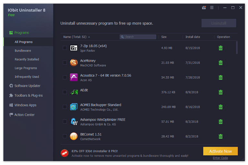This screenshot has width=248, height=165.
Task: Click into the Search input field
Action: 138,37
